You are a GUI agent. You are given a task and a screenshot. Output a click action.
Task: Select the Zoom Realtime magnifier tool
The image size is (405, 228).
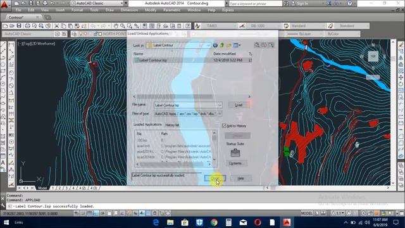click(x=122, y=26)
